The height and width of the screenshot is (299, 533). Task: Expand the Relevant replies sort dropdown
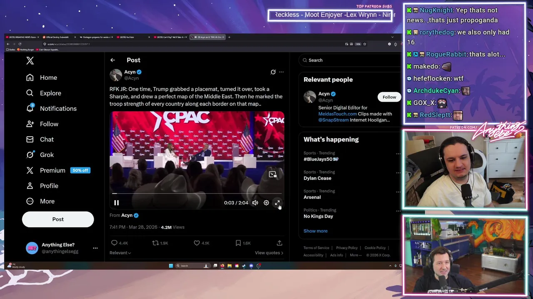(x=120, y=252)
